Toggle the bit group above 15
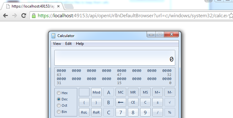The image size is (233, 118). 122,79
